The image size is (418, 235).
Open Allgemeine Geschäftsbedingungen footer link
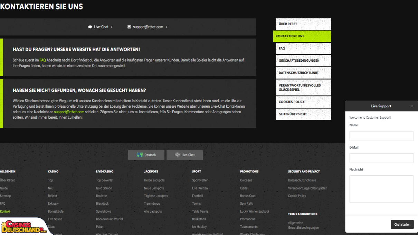(304, 225)
